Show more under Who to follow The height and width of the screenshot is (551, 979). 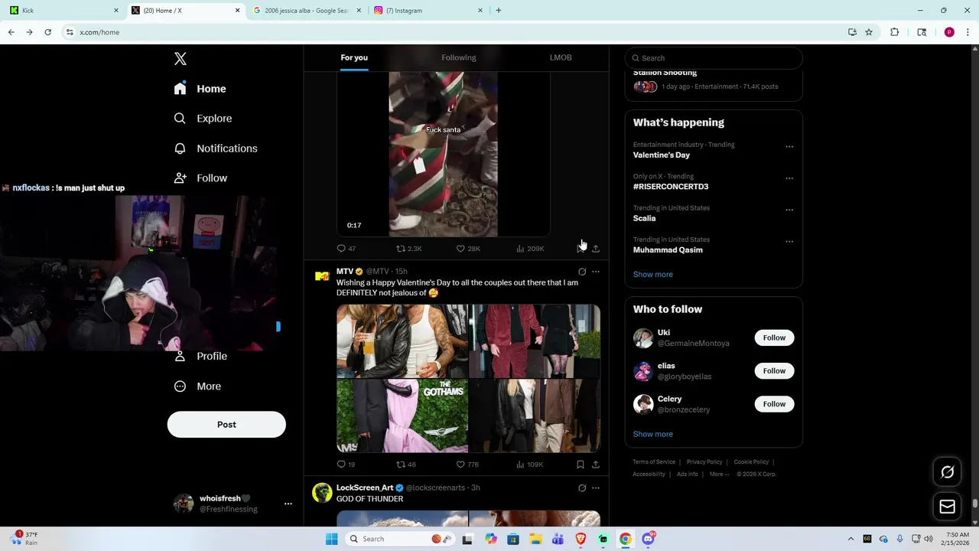coord(652,434)
